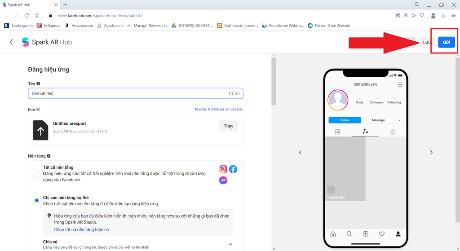Click the browser address bar URL

[x=100, y=16]
